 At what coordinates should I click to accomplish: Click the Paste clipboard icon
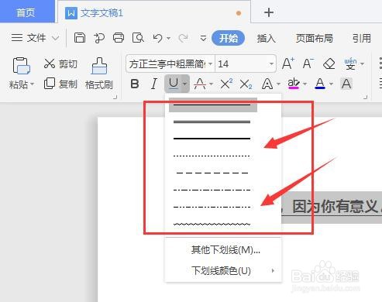tap(21, 66)
